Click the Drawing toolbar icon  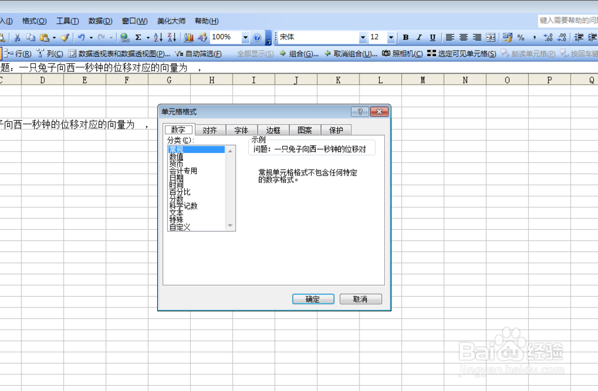(x=203, y=38)
